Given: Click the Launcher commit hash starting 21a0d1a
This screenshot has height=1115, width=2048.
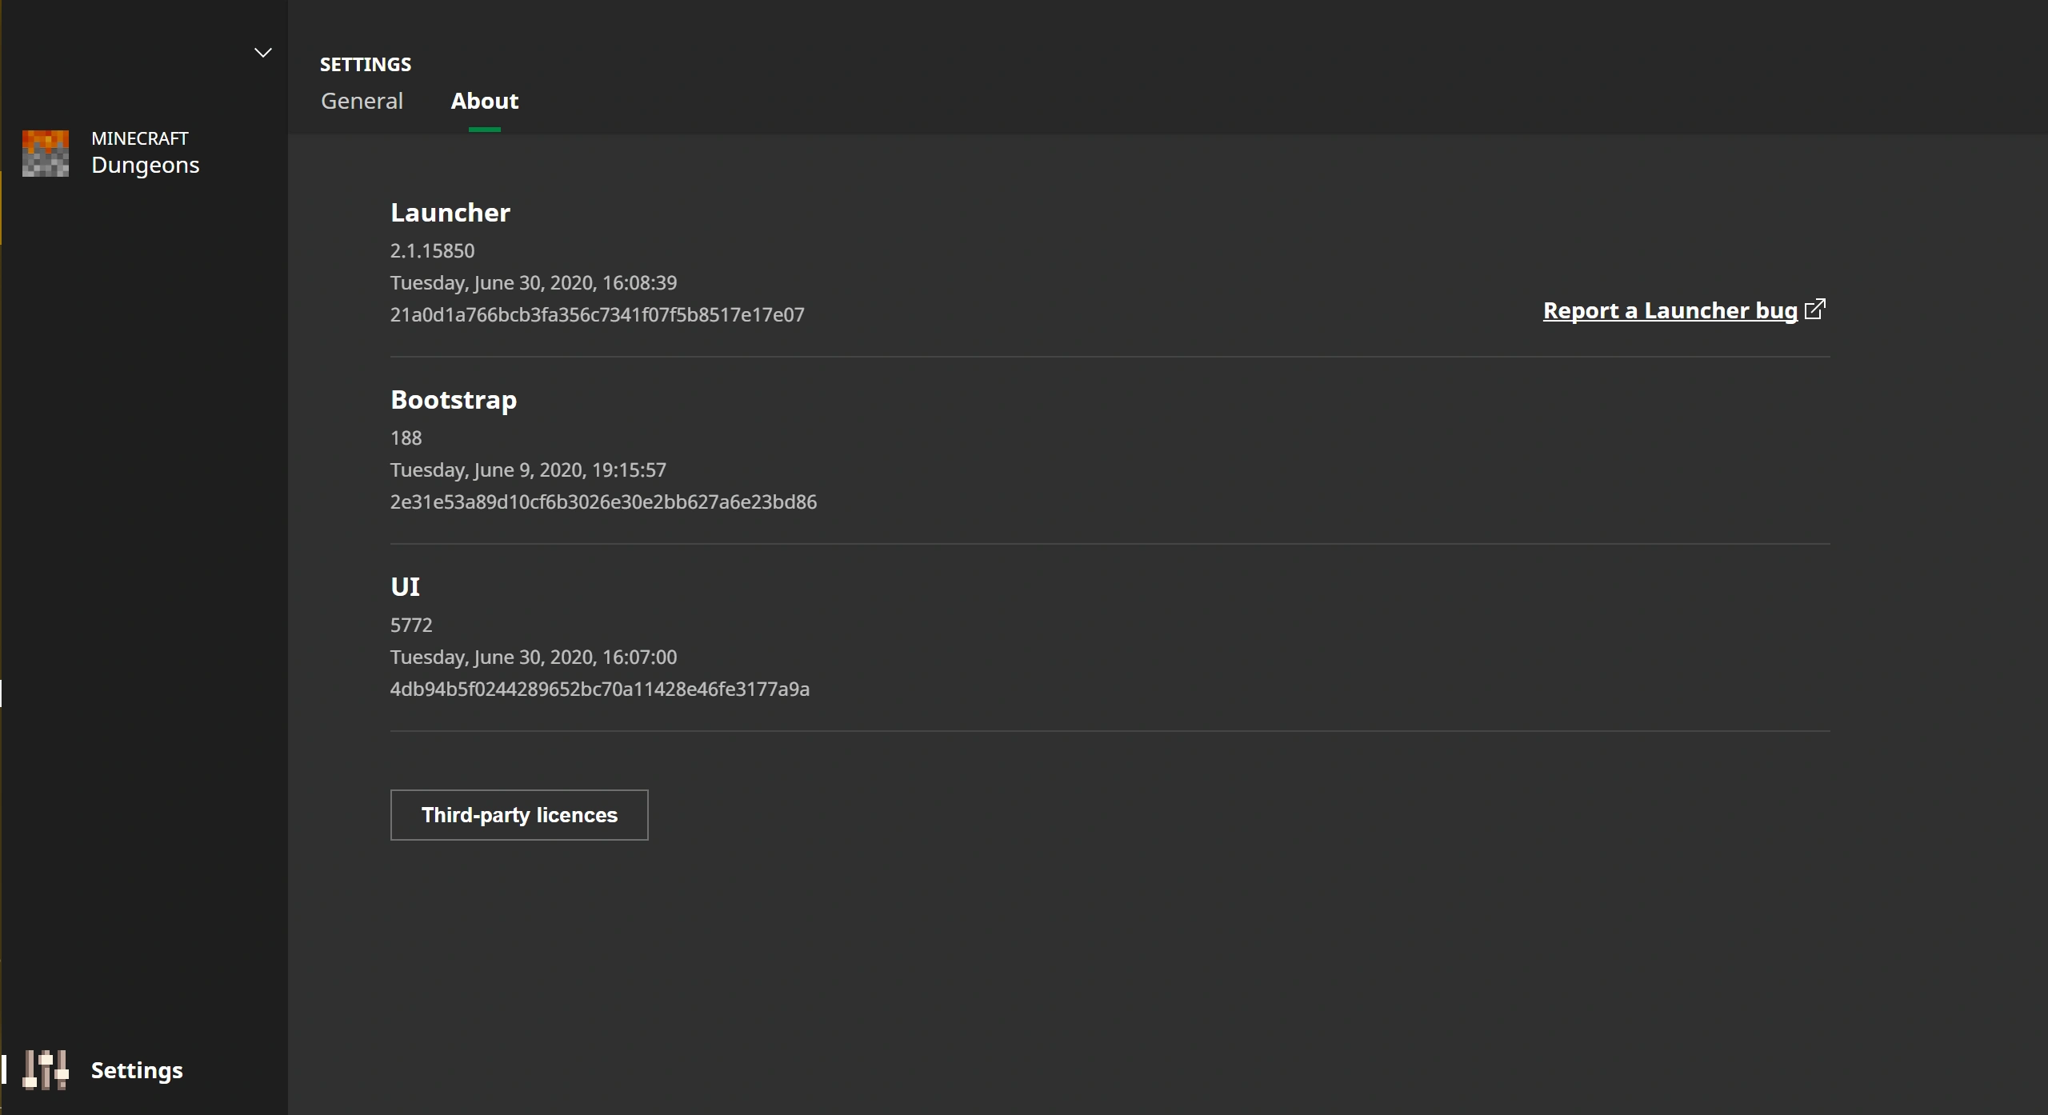Looking at the screenshot, I should point(597,315).
